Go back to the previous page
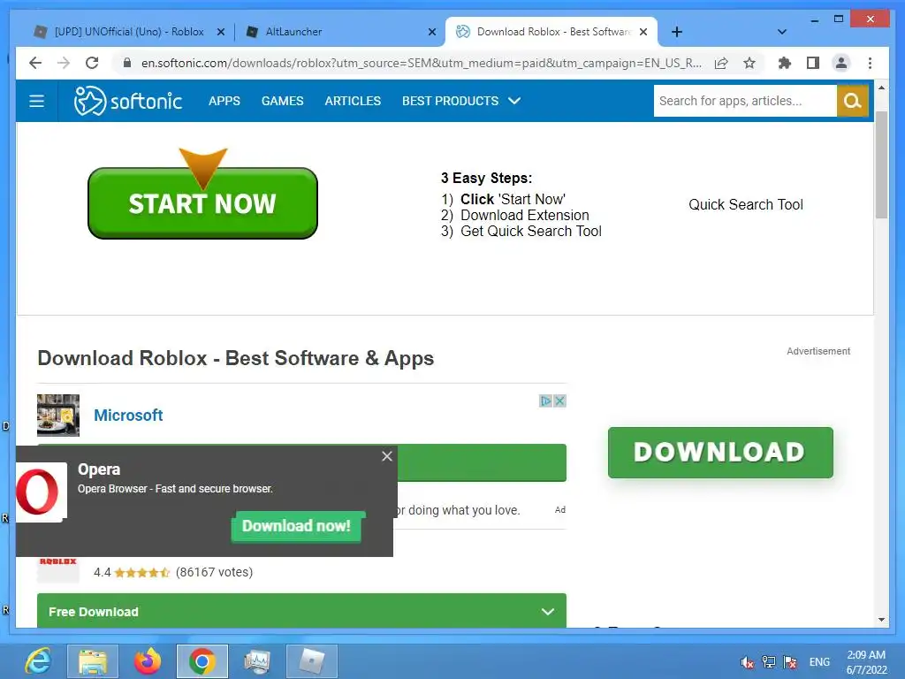 (35, 63)
